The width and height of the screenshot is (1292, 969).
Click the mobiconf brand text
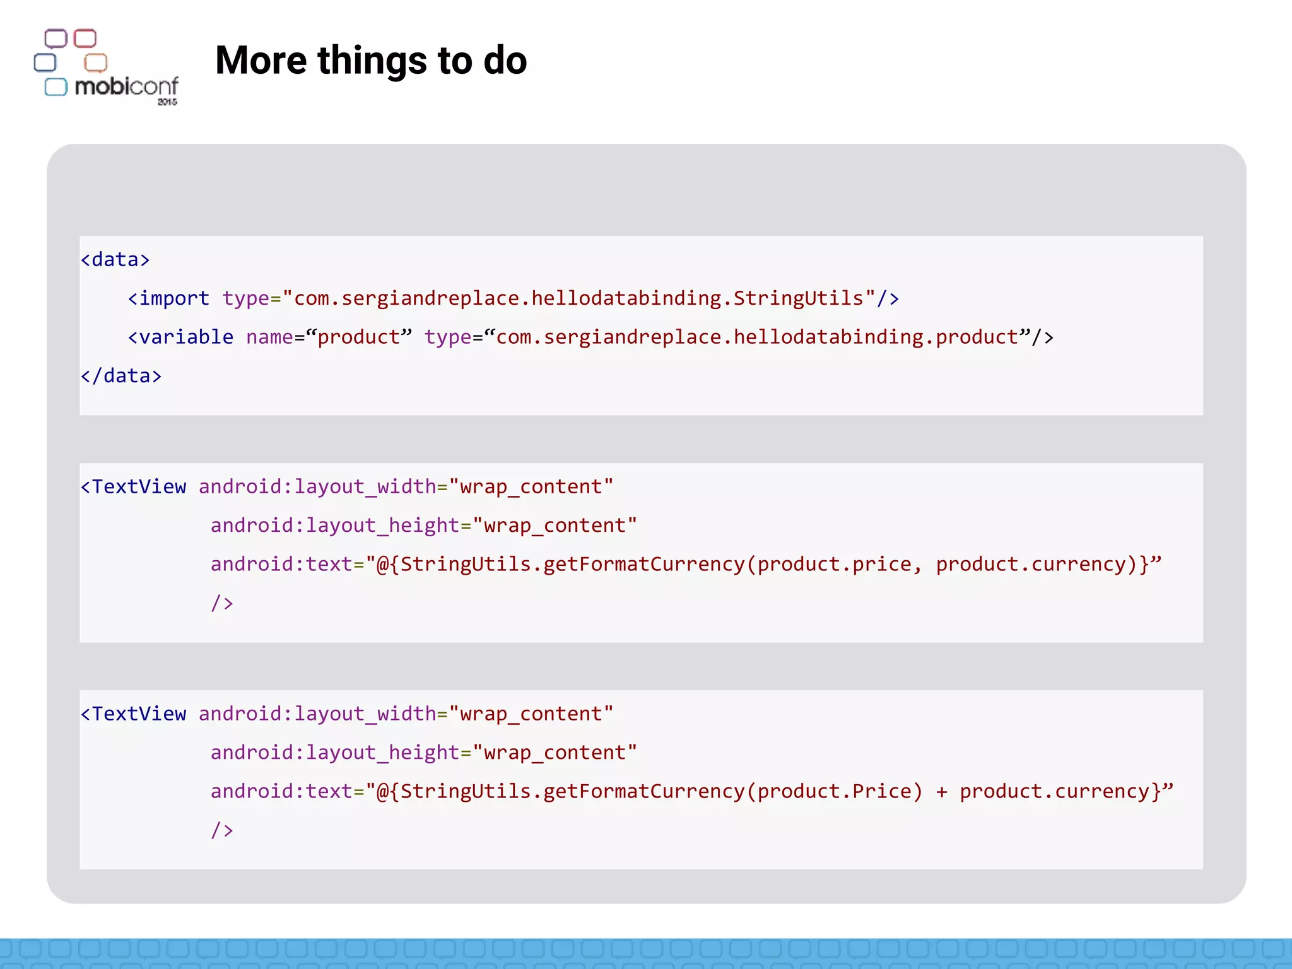point(126,86)
